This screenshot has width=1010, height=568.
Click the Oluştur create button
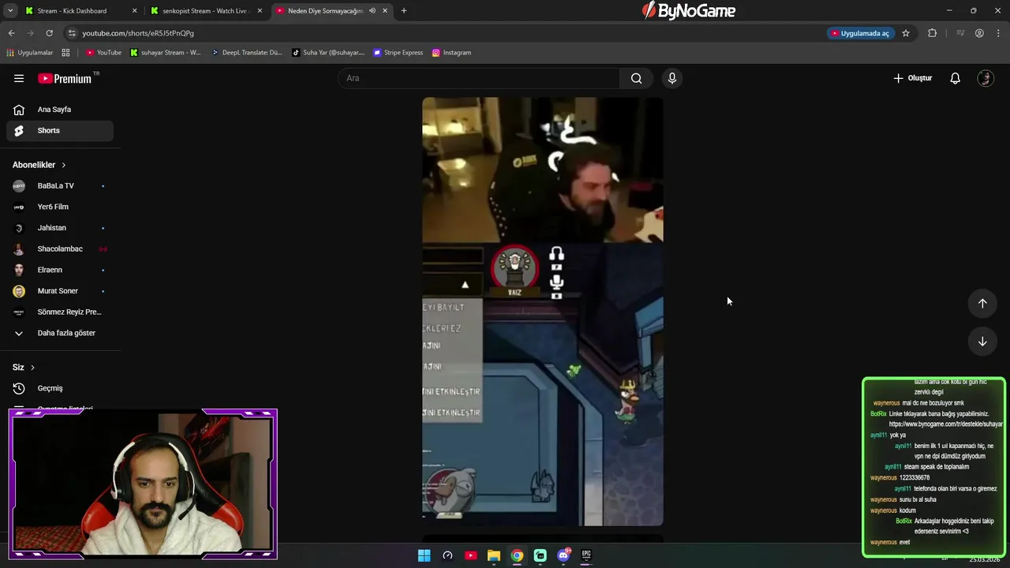tap(913, 78)
